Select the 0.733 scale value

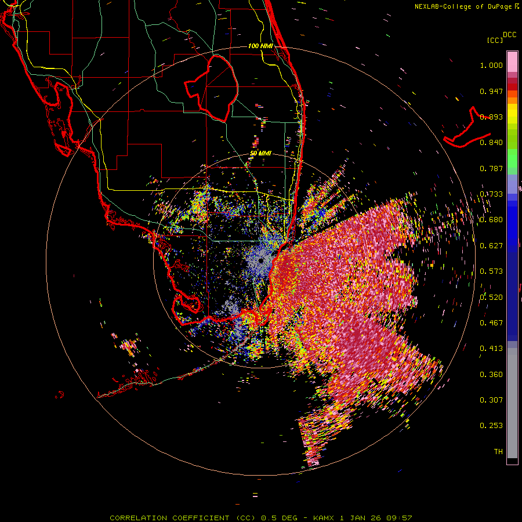tap(491, 194)
